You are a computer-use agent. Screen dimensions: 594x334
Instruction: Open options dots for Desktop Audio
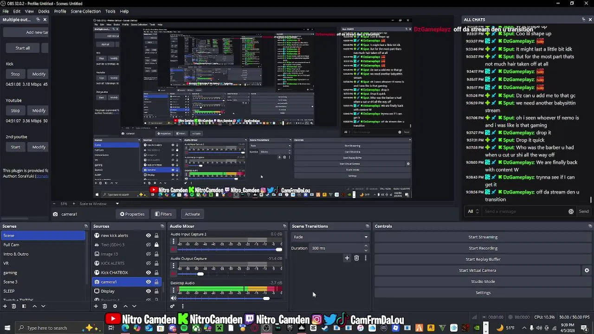coord(174,290)
